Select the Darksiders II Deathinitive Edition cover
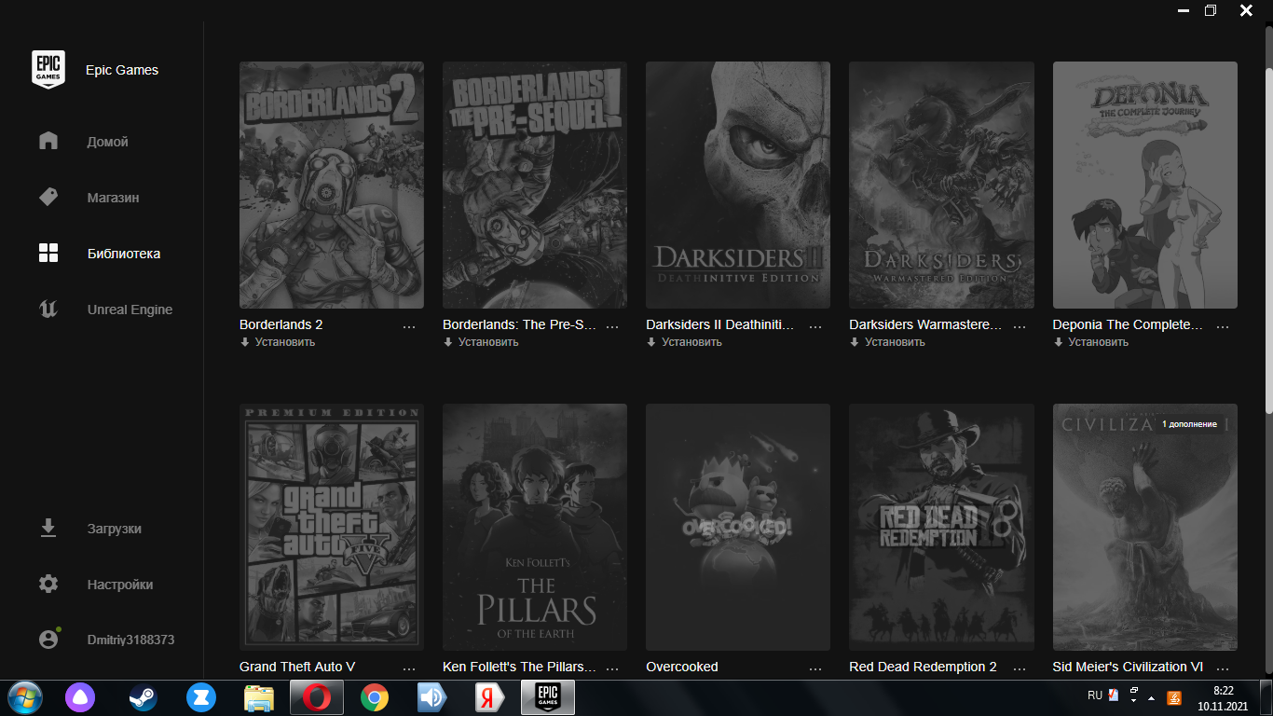The width and height of the screenshot is (1273, 716). click(x=738, y=185)
